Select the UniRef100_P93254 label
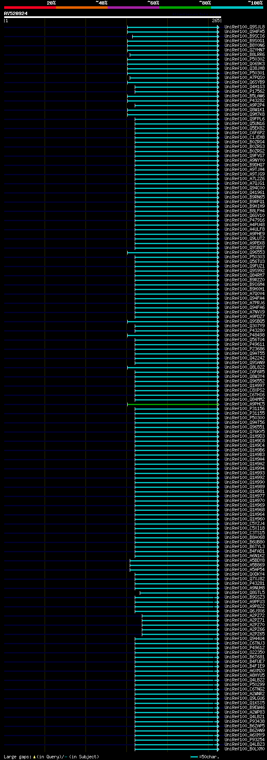267x760 pixels. click(x=244, y=740)
